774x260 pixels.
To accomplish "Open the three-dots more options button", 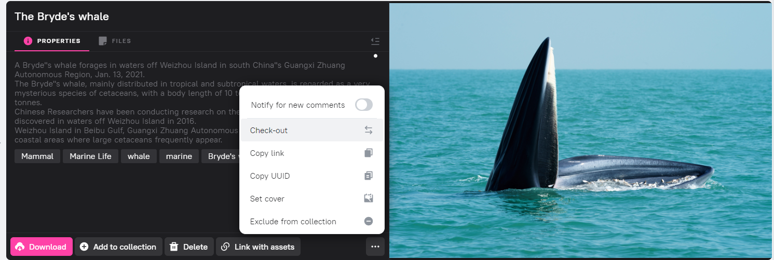I will pyautogui.click(x=375, y=247).
